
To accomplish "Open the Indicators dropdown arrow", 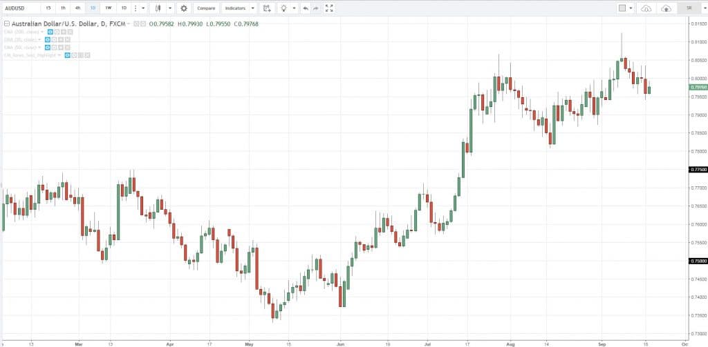I will [252, 8].
